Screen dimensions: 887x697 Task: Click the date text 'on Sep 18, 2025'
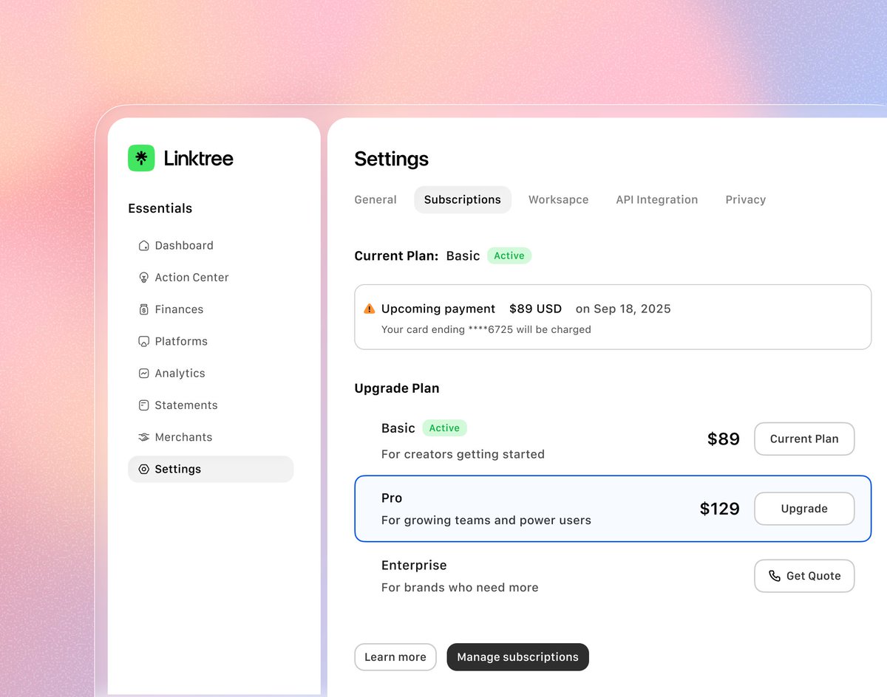(x=623, y=309)
